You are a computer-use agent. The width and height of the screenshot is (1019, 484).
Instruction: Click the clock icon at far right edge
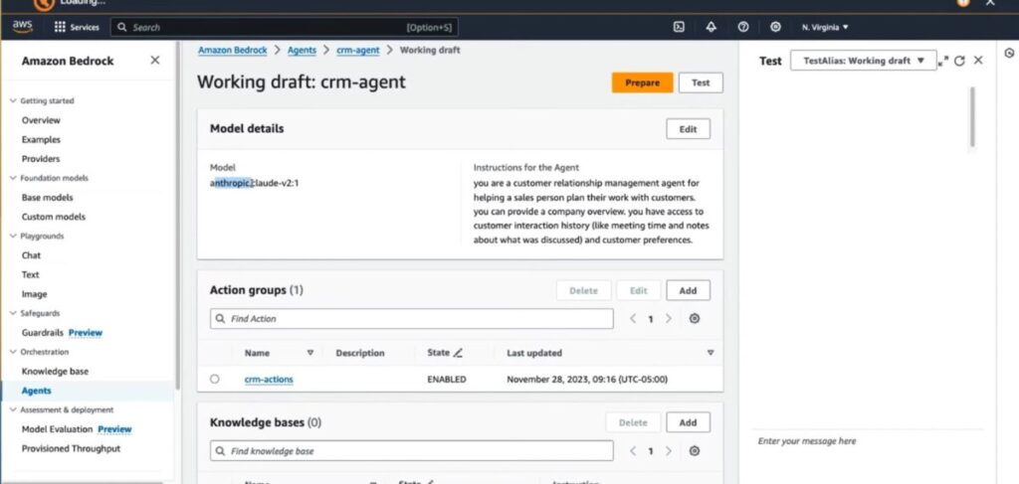click(x=1009, y=54)
